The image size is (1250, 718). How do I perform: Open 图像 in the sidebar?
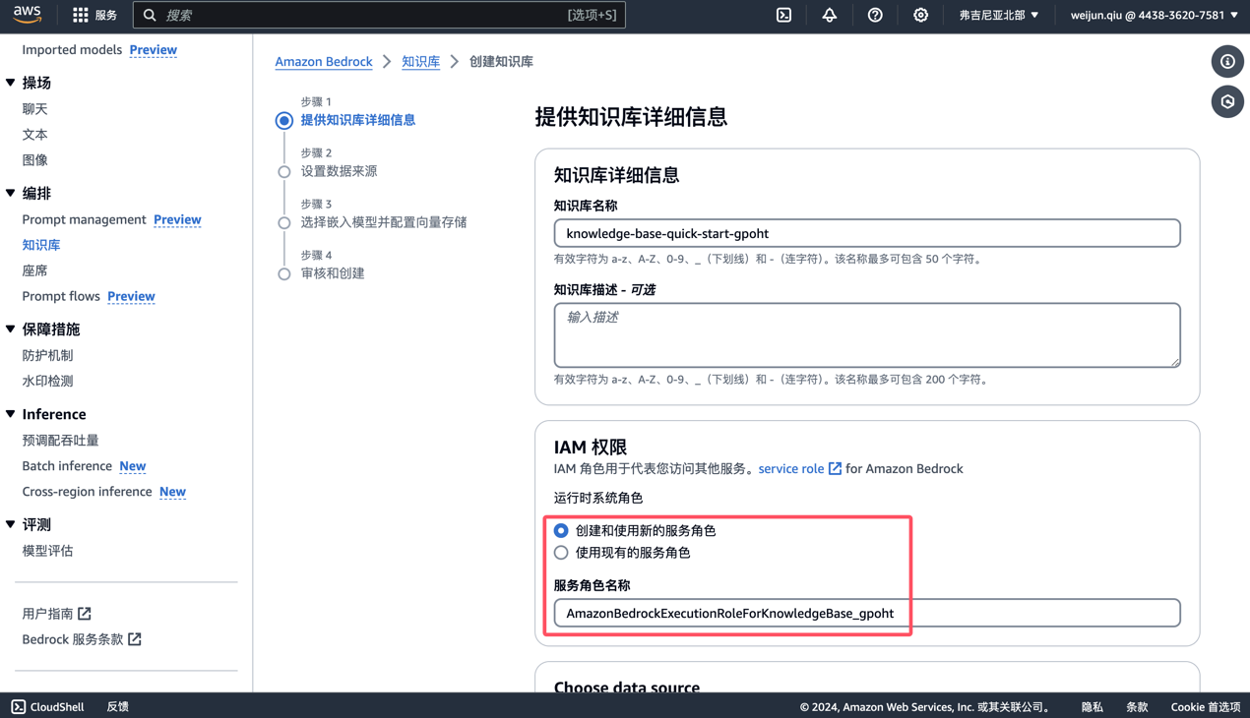point(35,160)
